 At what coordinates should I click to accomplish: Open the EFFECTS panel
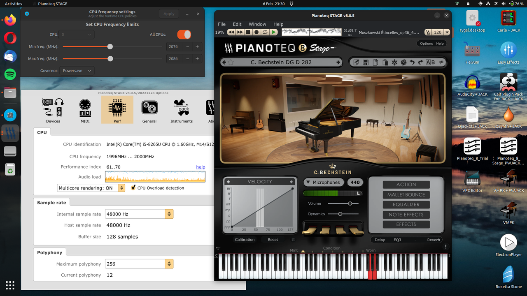pos(406,224)
